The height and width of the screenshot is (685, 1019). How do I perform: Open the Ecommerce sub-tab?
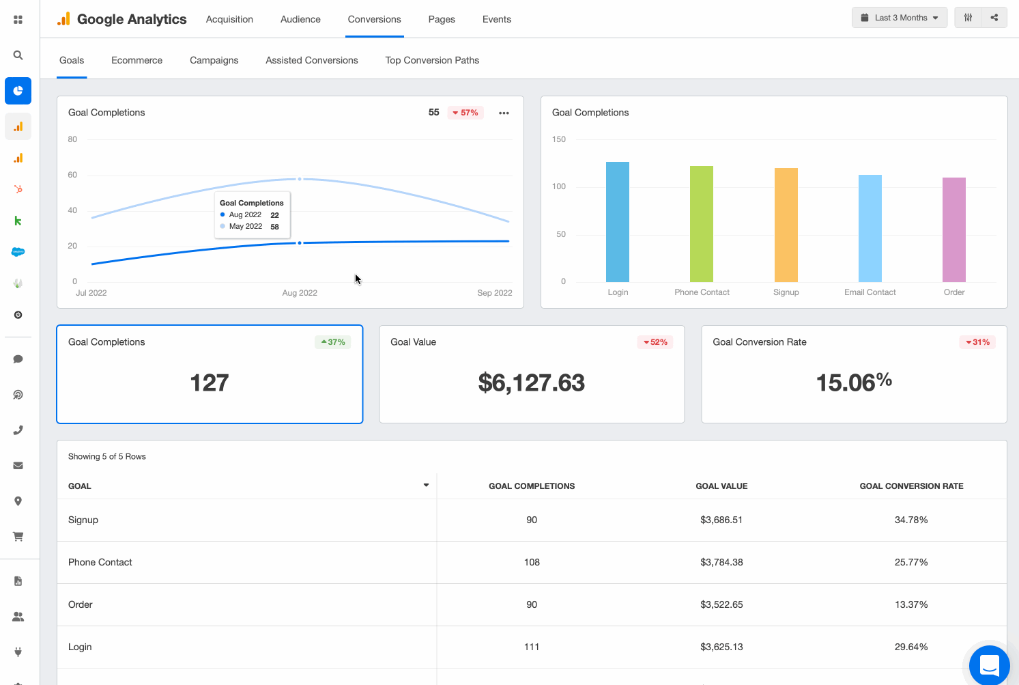(x=137, y=60)
